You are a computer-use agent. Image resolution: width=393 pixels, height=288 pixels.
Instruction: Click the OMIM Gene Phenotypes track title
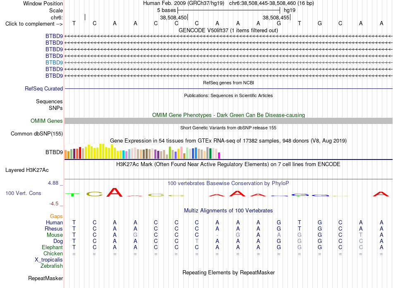pos(229,115)
